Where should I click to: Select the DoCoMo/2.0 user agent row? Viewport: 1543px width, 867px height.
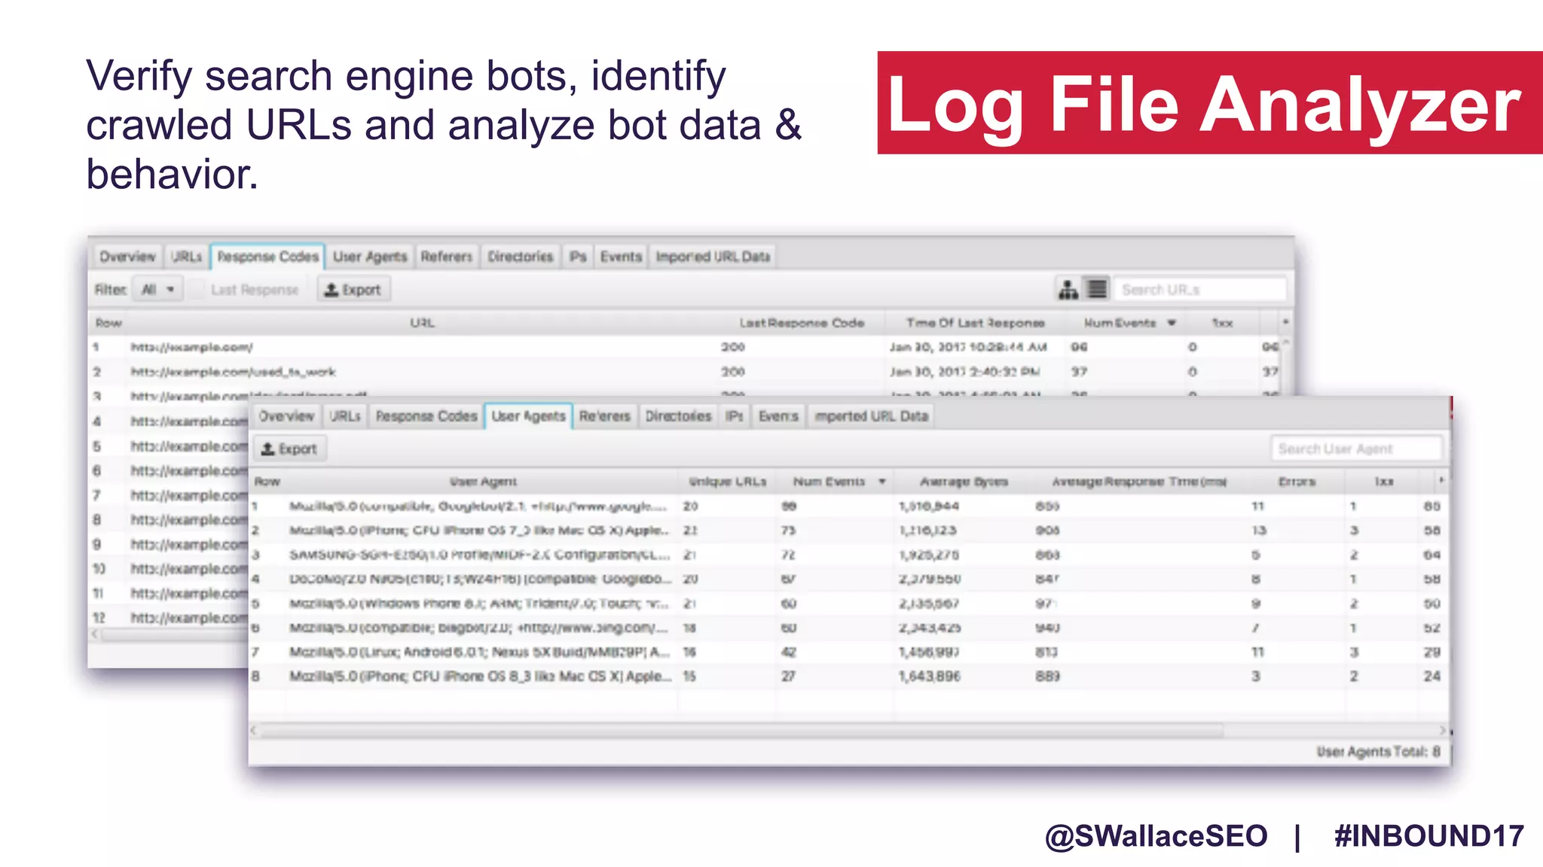click(849, 580)
